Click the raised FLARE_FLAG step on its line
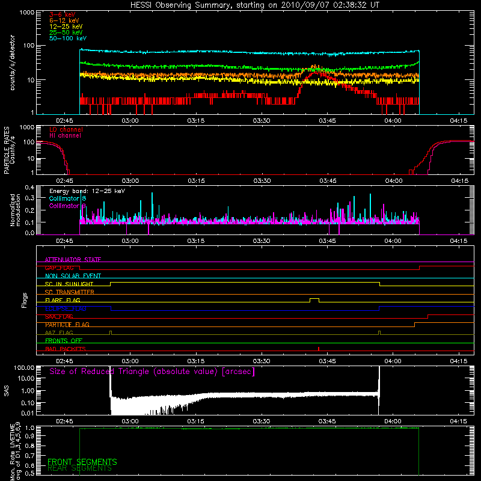 point(314,298)
